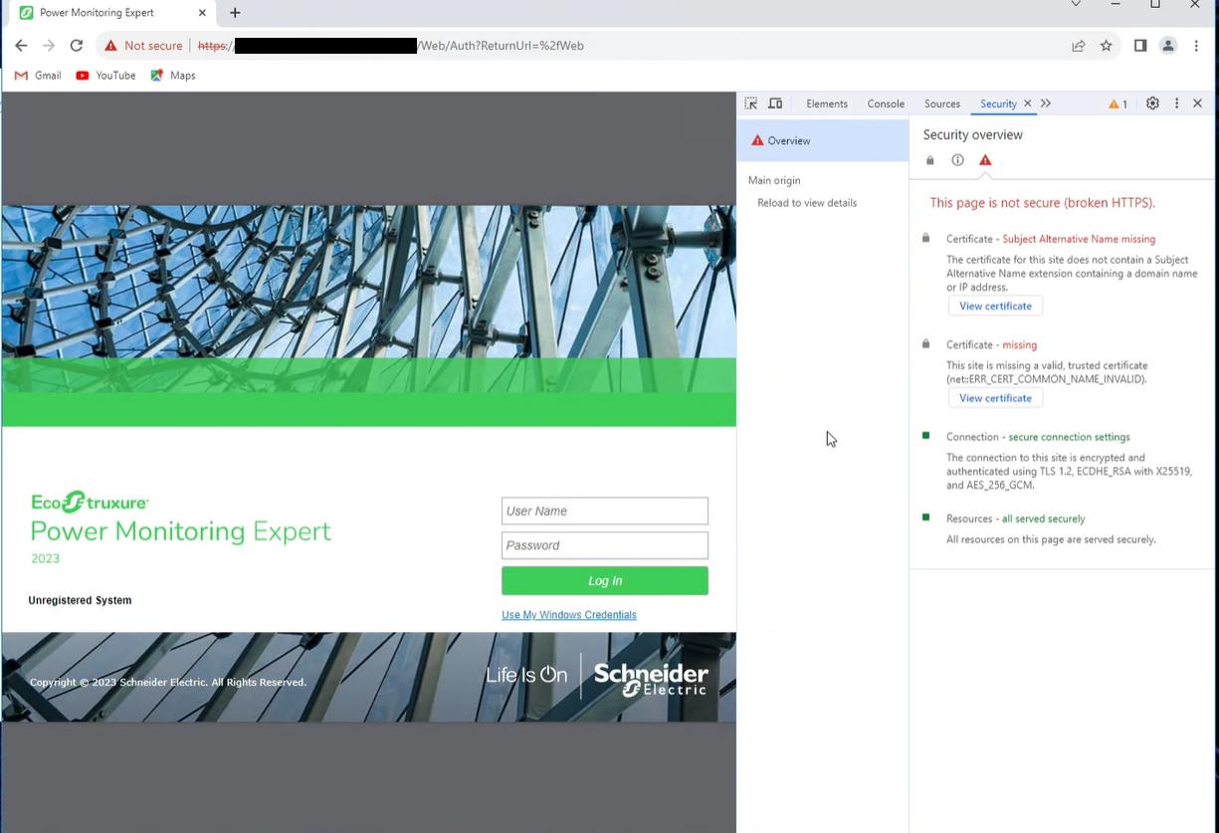Viewport: 1219px width, 833px height.
Task: Reload the page with the refresh icon
Action: pyautogui.click(x=77, y=46)
